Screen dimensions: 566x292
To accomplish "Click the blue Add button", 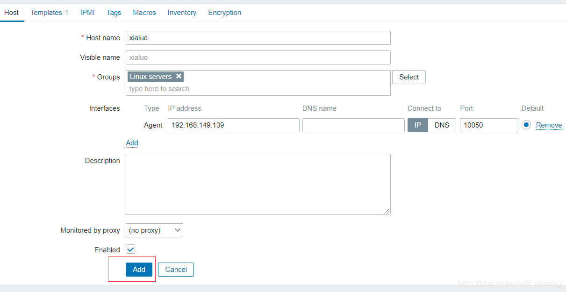I will (139, 270).
